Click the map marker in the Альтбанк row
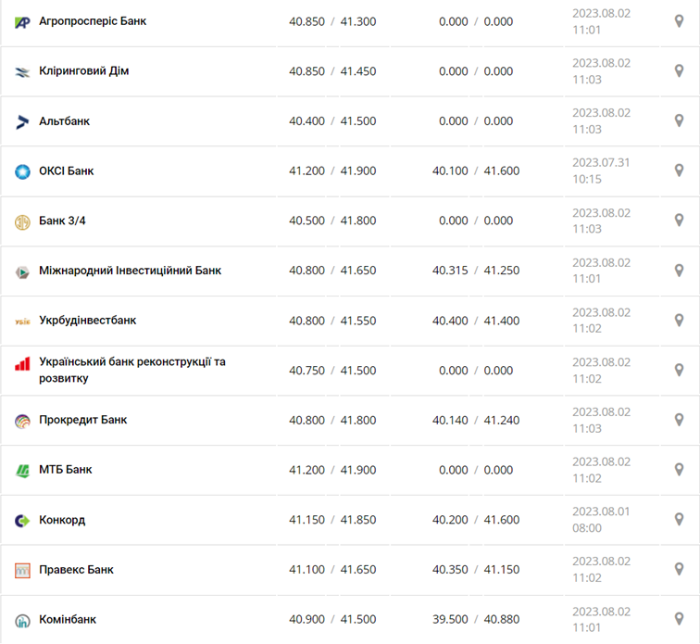The width and height of the screenshot is (700, 644). pos(679,121)
